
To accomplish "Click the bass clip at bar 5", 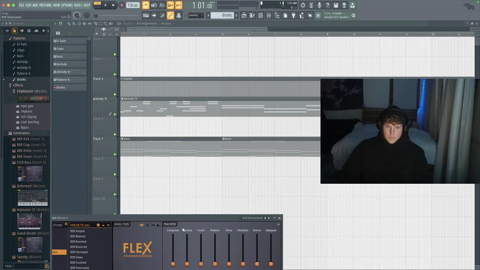I will 271,147.
